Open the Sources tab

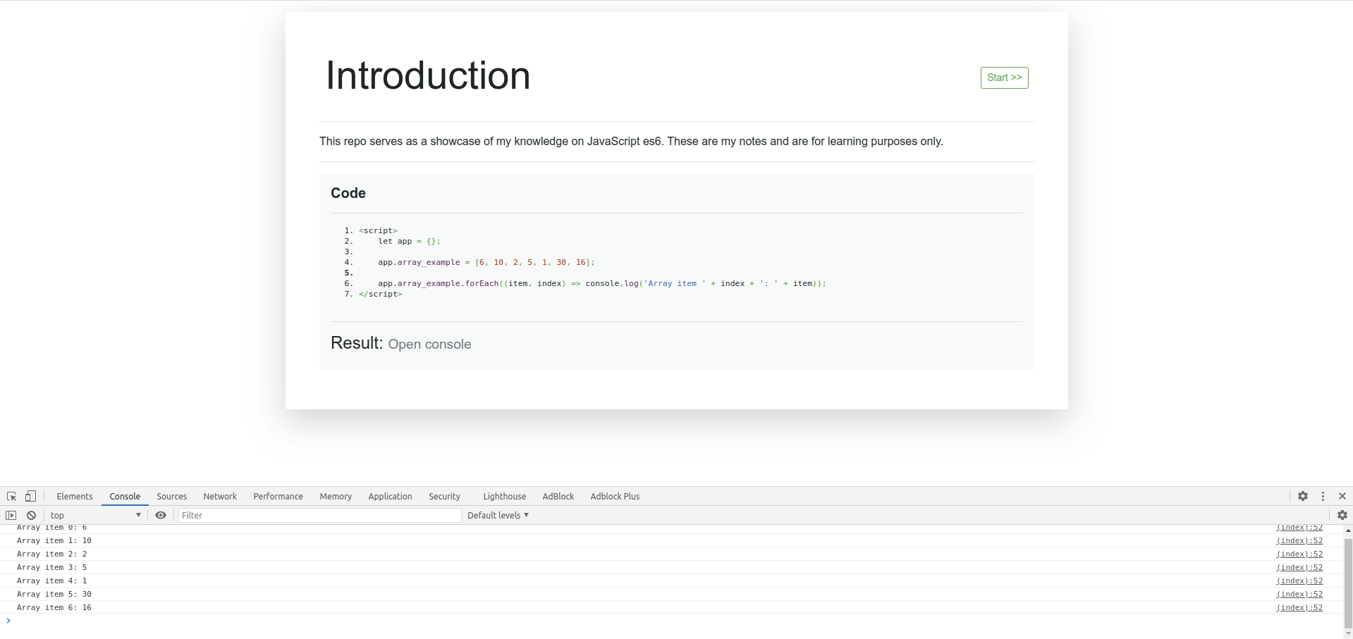(x=171, y=497)
